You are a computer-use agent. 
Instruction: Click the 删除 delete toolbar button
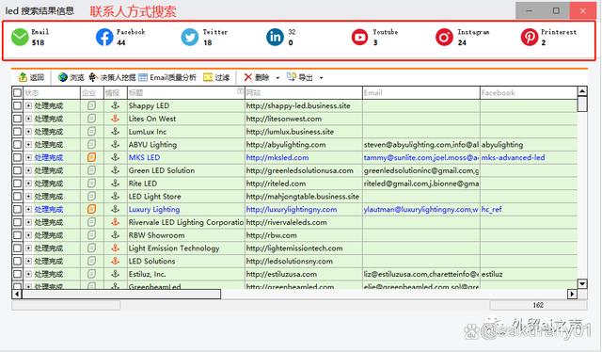(x=257, y=77)
